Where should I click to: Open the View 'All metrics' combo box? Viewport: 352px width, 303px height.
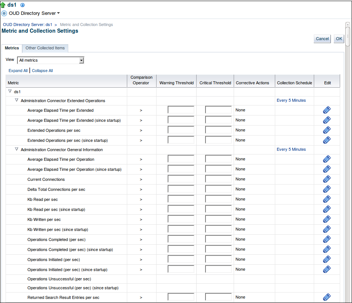[x=51, y=60]
